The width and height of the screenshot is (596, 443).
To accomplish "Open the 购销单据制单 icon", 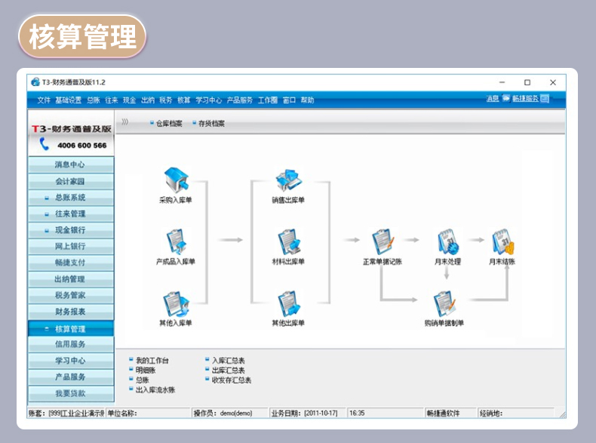I will point(444,304).
